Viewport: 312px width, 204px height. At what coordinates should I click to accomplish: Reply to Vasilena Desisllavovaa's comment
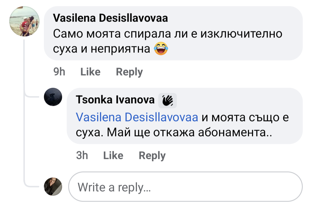[x=129, y=72]
